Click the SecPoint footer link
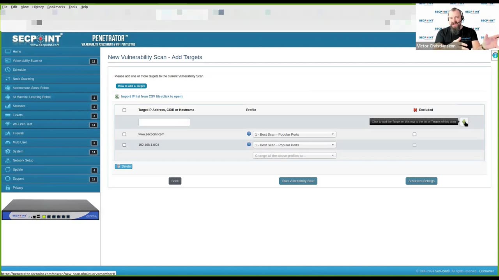The height and width of the screenshot is (280, 499). tap(442, 271)
